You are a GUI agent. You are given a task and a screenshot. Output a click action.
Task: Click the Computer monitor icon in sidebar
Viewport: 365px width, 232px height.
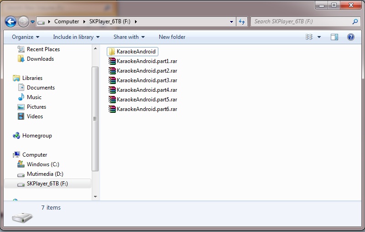pos(16,155)
